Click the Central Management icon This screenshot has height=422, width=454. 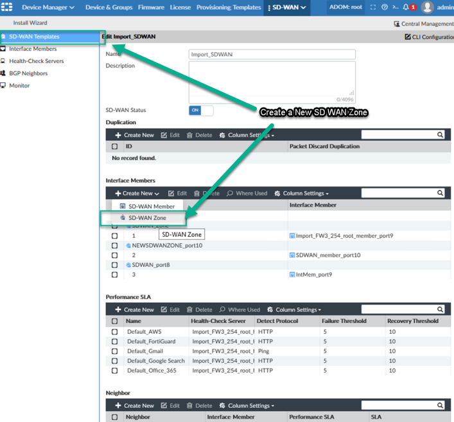[397, 24]
